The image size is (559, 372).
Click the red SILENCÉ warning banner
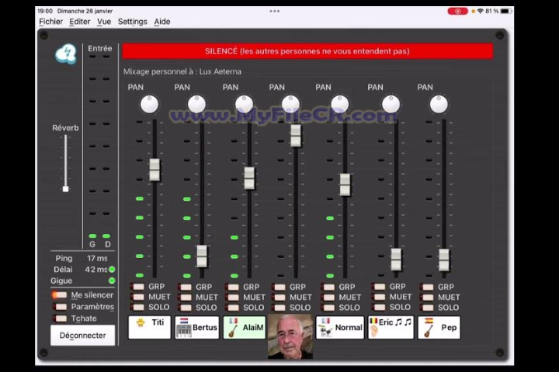click(307, 51)
